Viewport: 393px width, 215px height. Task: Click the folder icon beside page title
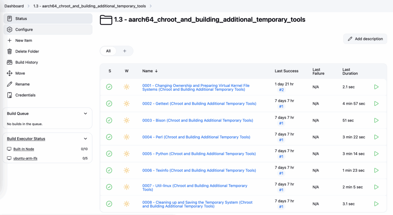[x=106, y=20]
